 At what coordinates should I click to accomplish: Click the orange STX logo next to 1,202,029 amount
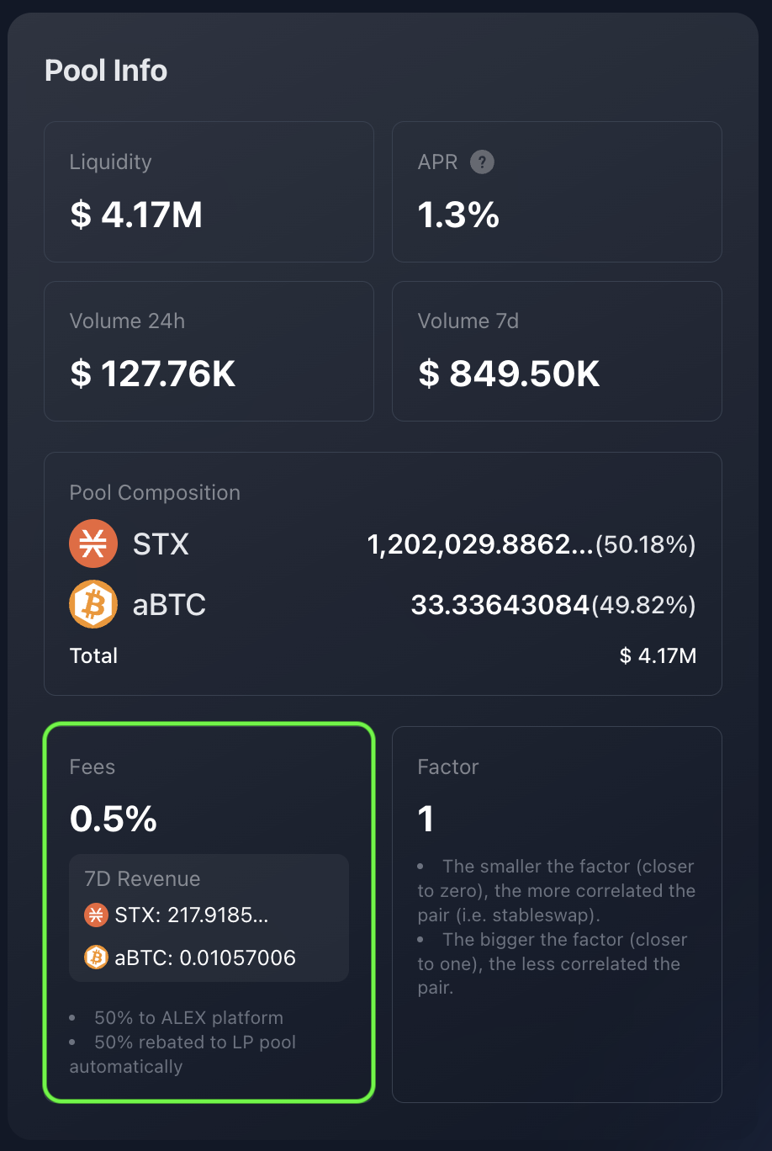(x=93, y=544)
